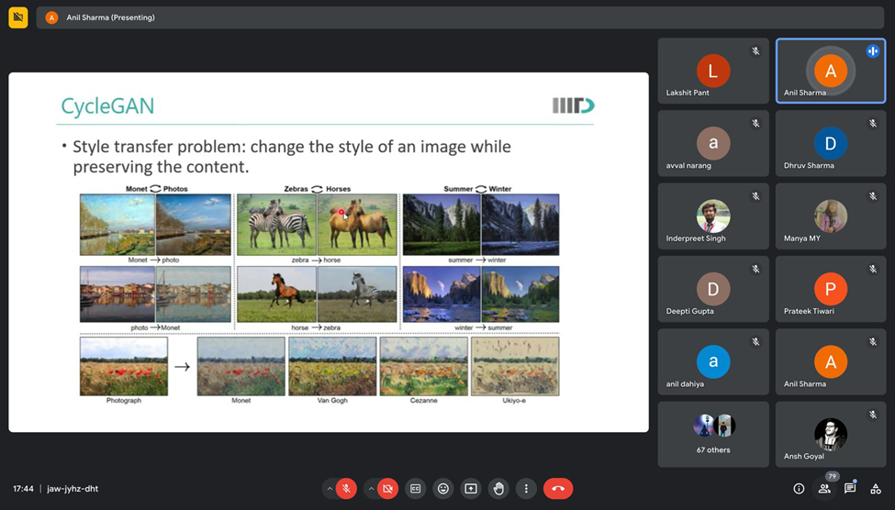Click the Anil Sharma (Presenting) banner

click(460, 17)
